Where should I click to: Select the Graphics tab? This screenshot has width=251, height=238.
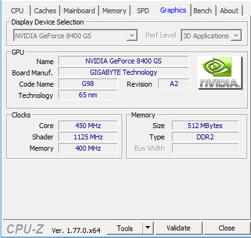point(173,10)
